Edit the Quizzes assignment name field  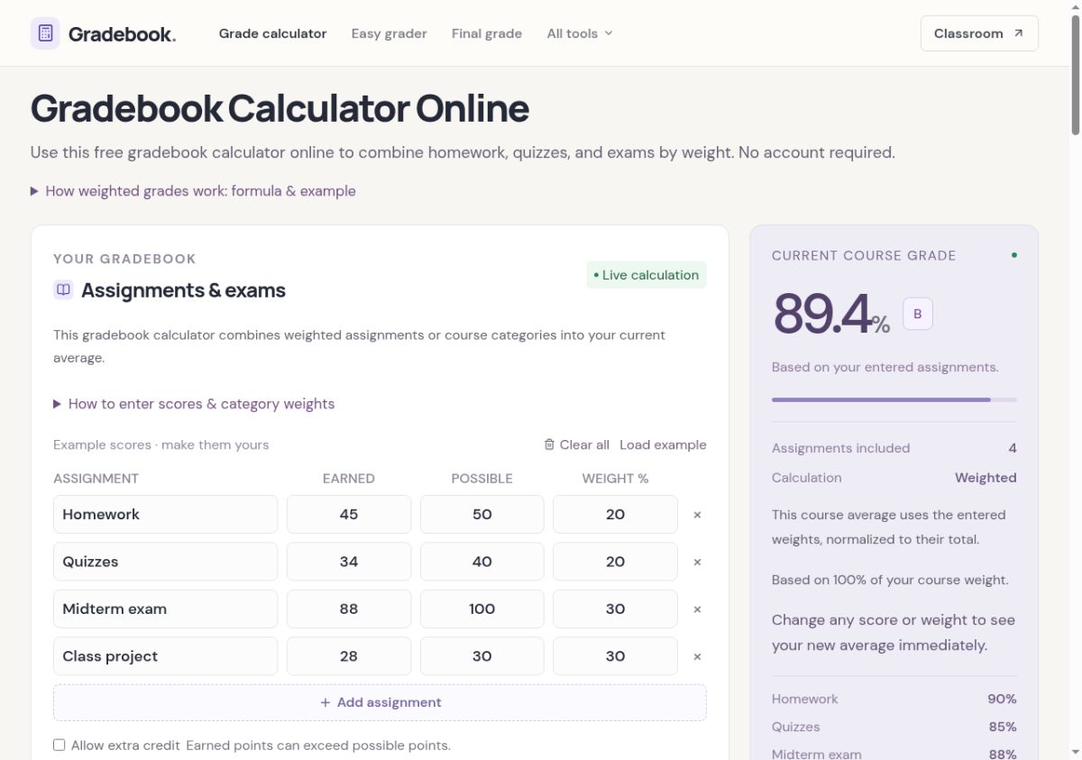(166, 562)
